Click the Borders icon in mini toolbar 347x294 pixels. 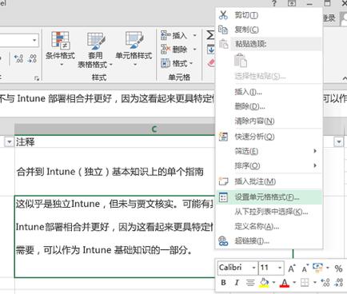coord(305,283)
